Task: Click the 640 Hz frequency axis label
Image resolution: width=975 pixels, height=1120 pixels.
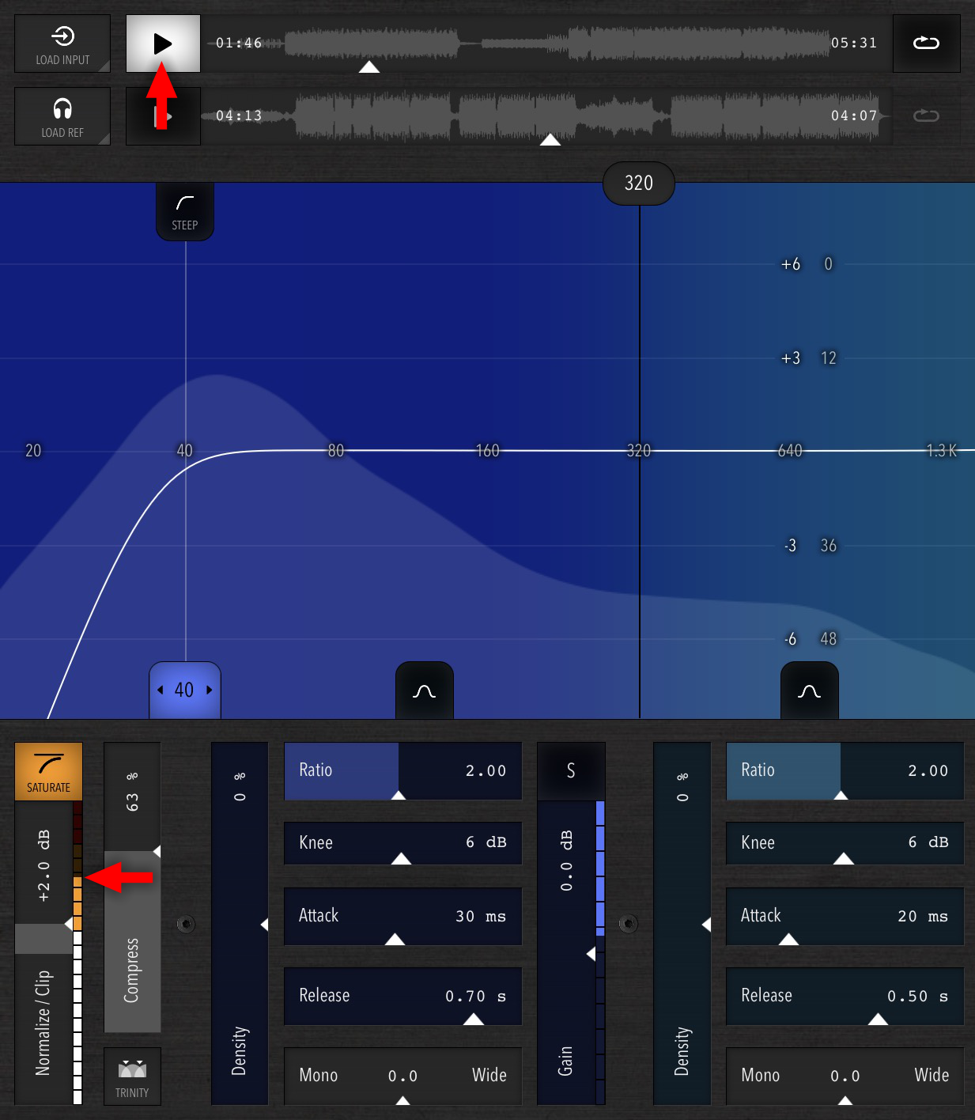Action: [x=790, y=451]
